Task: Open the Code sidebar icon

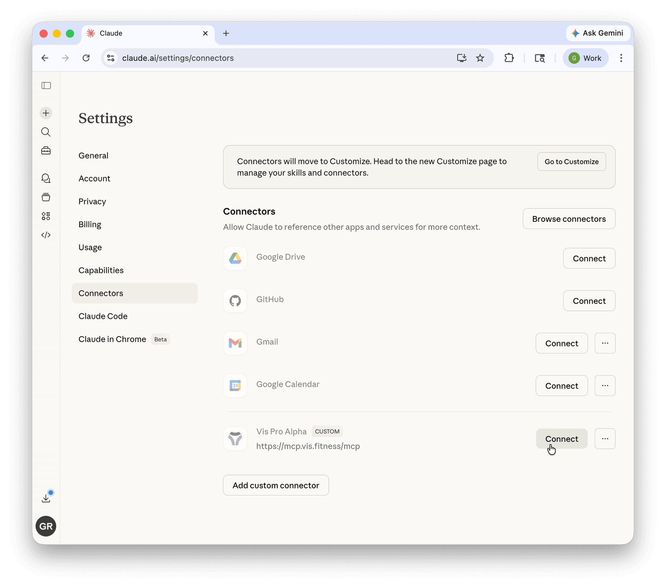Action: 46,235
